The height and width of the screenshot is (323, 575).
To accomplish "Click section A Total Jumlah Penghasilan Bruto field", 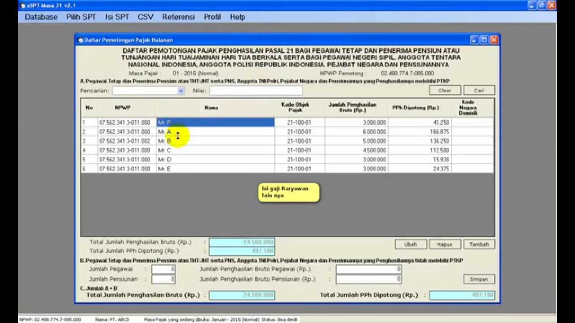I will coord(242,242).
